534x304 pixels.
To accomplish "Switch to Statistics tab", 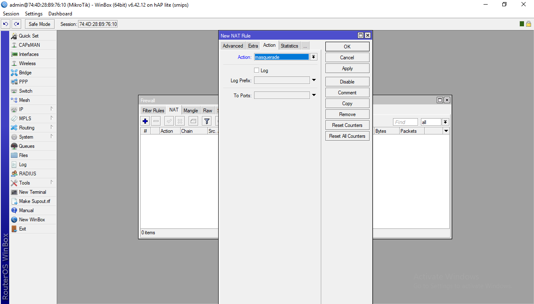I will tap(290, 46).
